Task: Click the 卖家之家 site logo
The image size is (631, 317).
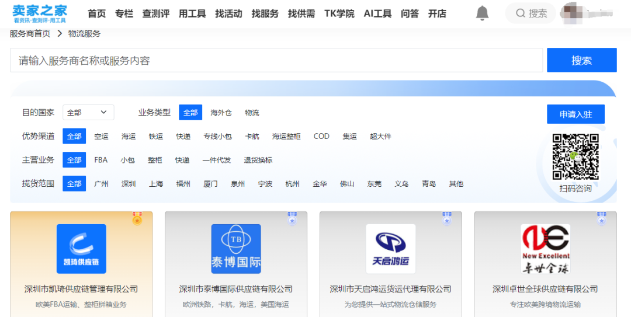Action: pos(40,13)
